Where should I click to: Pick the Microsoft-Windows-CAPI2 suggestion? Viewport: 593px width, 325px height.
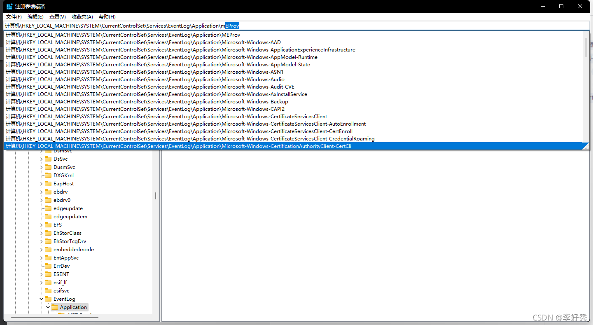tap(293, 109)
